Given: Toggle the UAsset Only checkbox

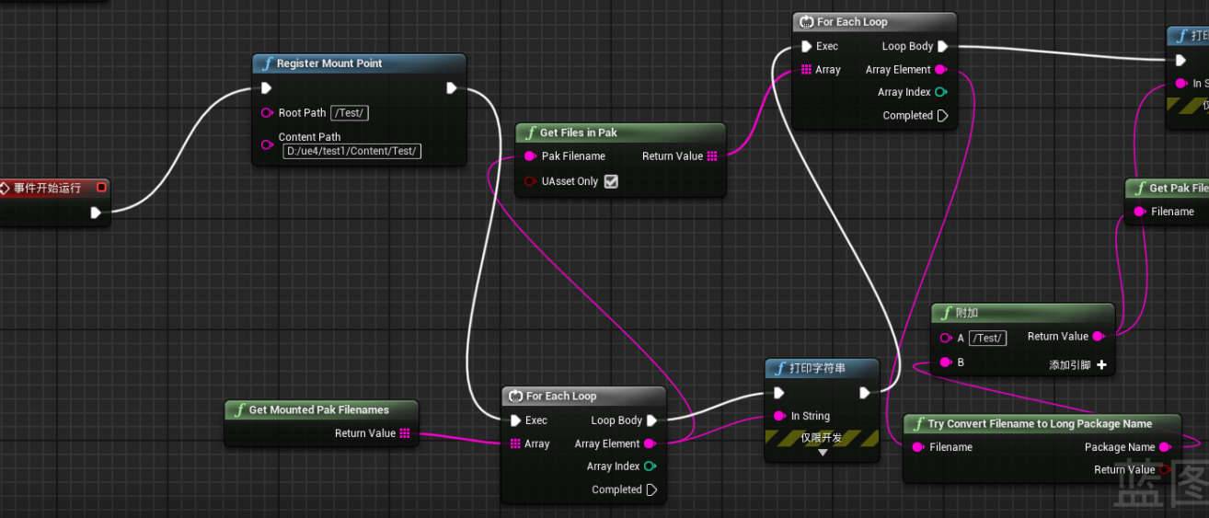Looking at the screenshot, I should click(611, 181).
